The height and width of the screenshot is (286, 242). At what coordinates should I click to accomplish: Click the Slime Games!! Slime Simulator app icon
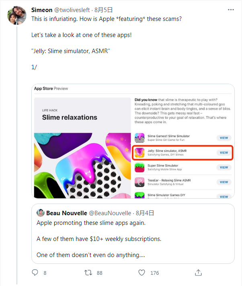139,138
